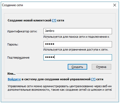Cancel with the Отмена button

coord(101,67)
